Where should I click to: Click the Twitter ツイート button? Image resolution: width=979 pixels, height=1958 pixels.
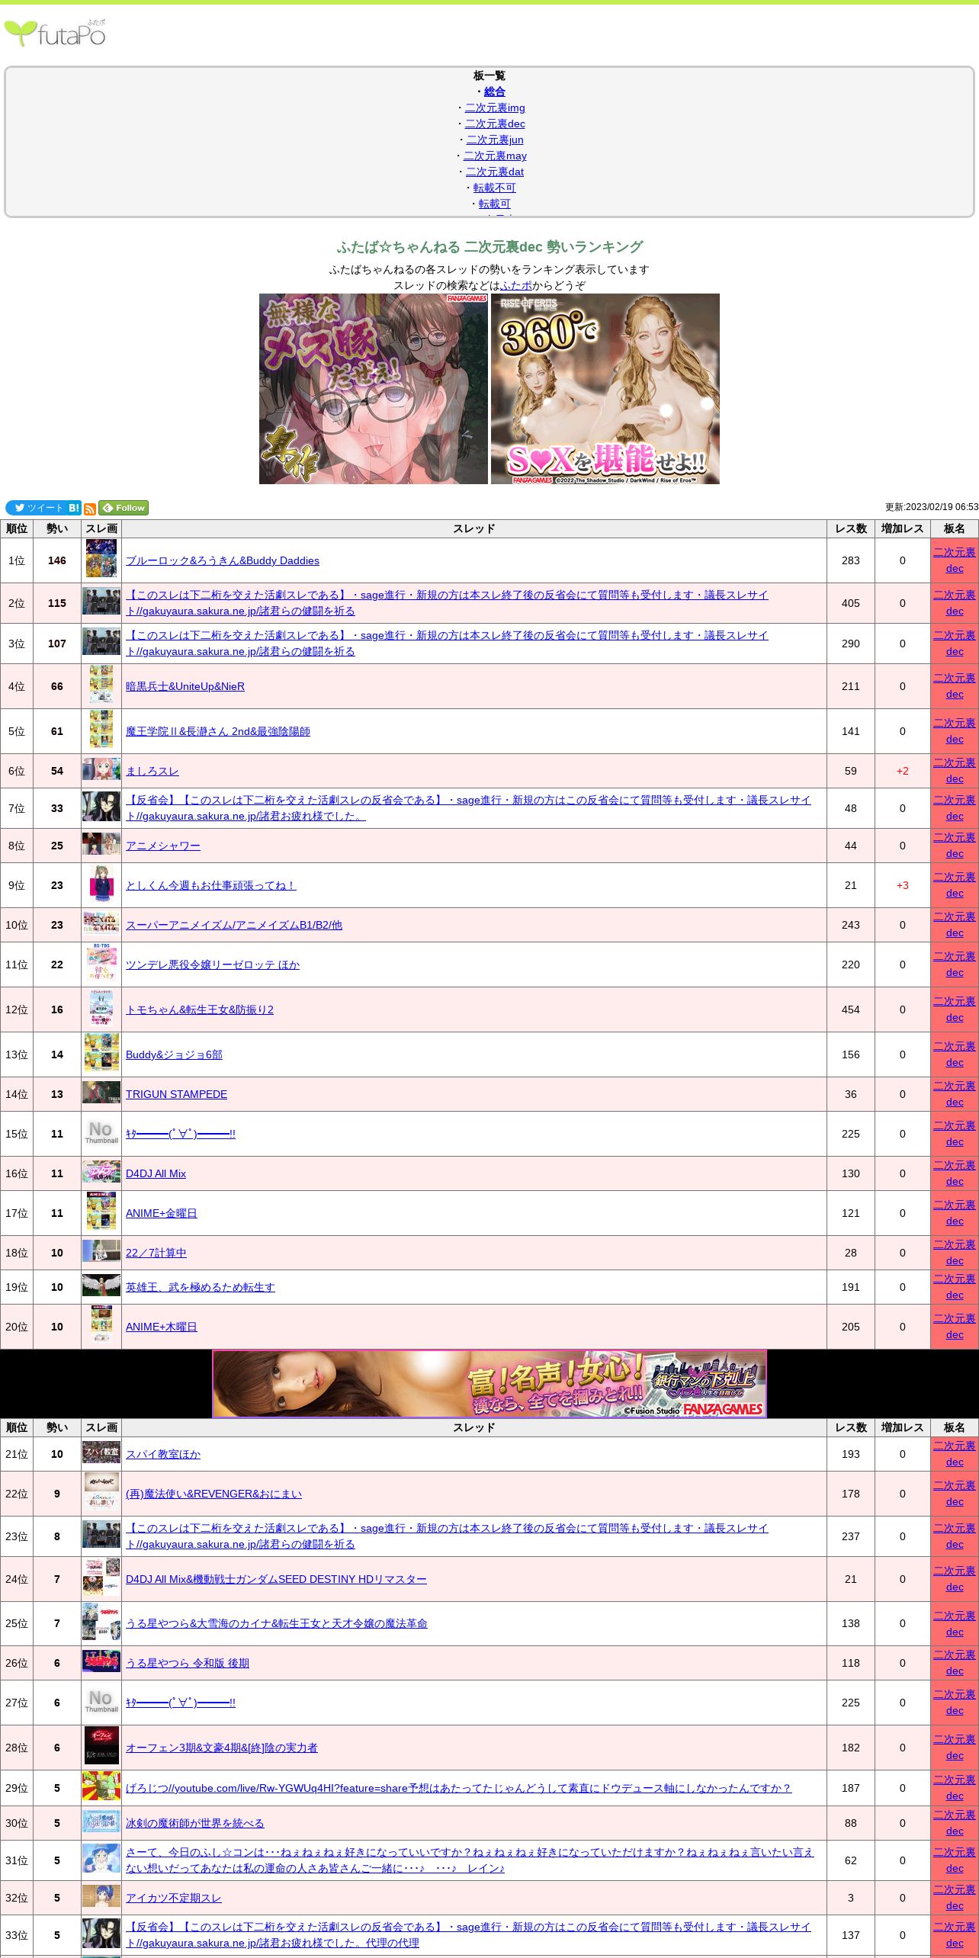point(36,508)
